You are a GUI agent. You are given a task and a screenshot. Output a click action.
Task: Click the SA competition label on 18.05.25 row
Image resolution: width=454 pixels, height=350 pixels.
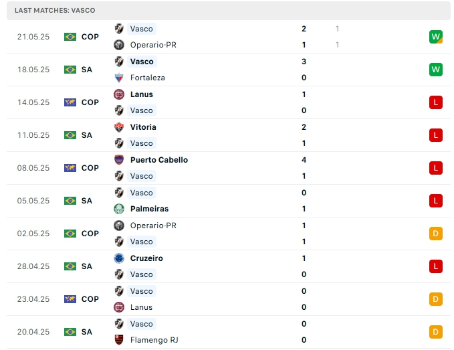[87, 70]
